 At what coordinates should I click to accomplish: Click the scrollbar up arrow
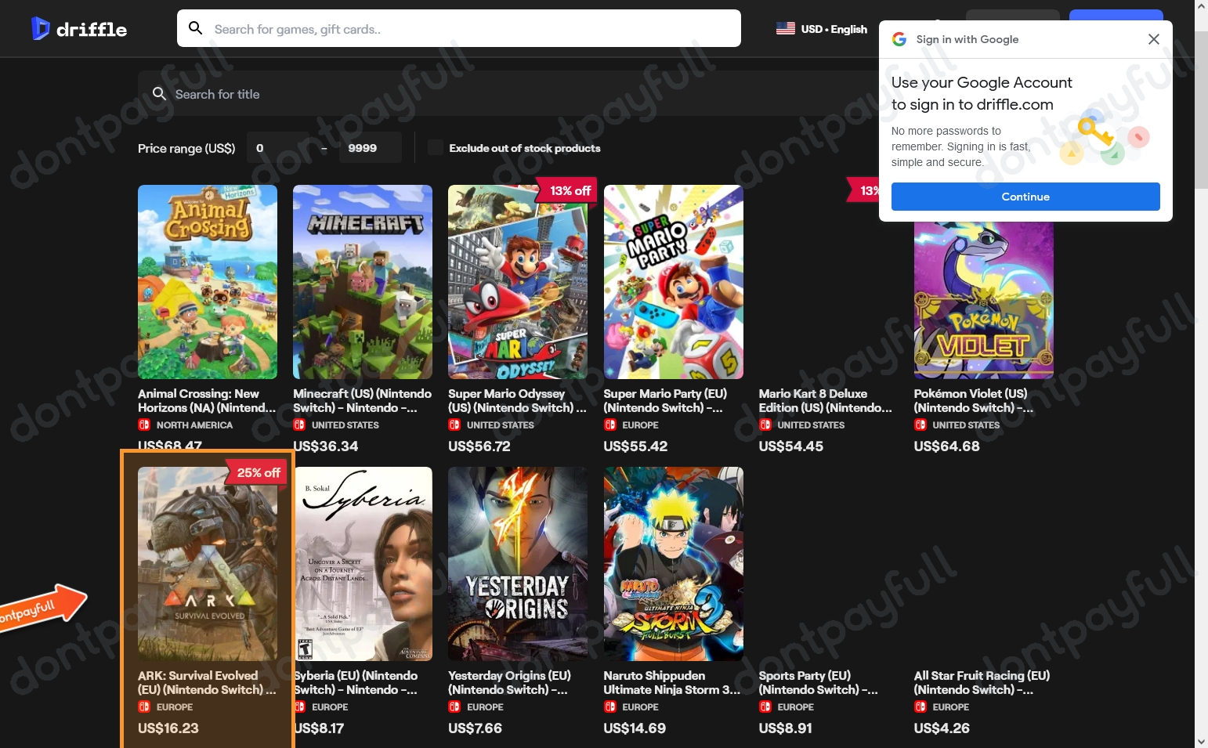tap(1201, 6)
